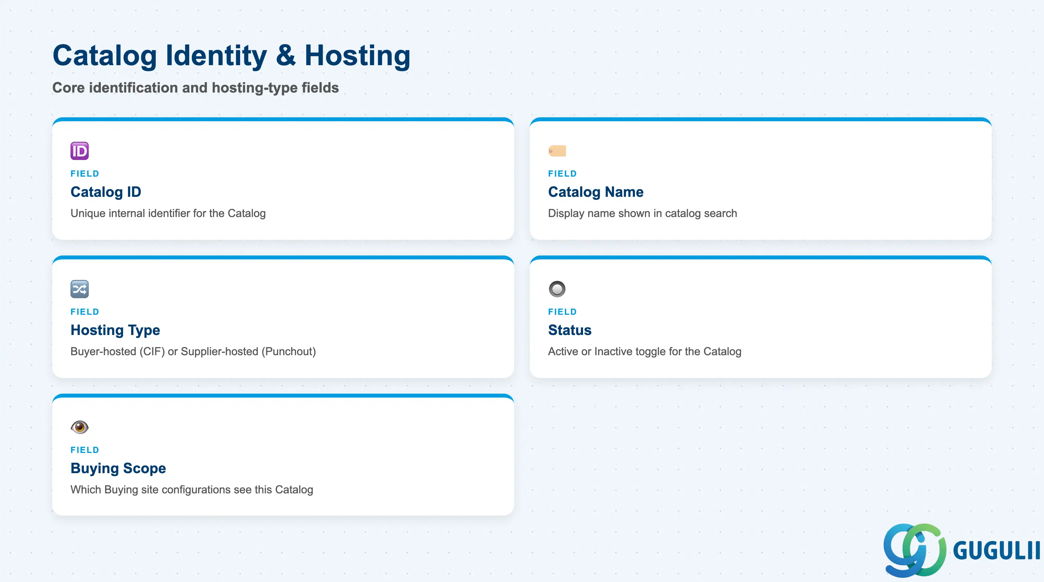
Task: Click 'Buyer-hosted (CIF) or Supplier-hosted (Punchout)' text
Action: (193, 351)
